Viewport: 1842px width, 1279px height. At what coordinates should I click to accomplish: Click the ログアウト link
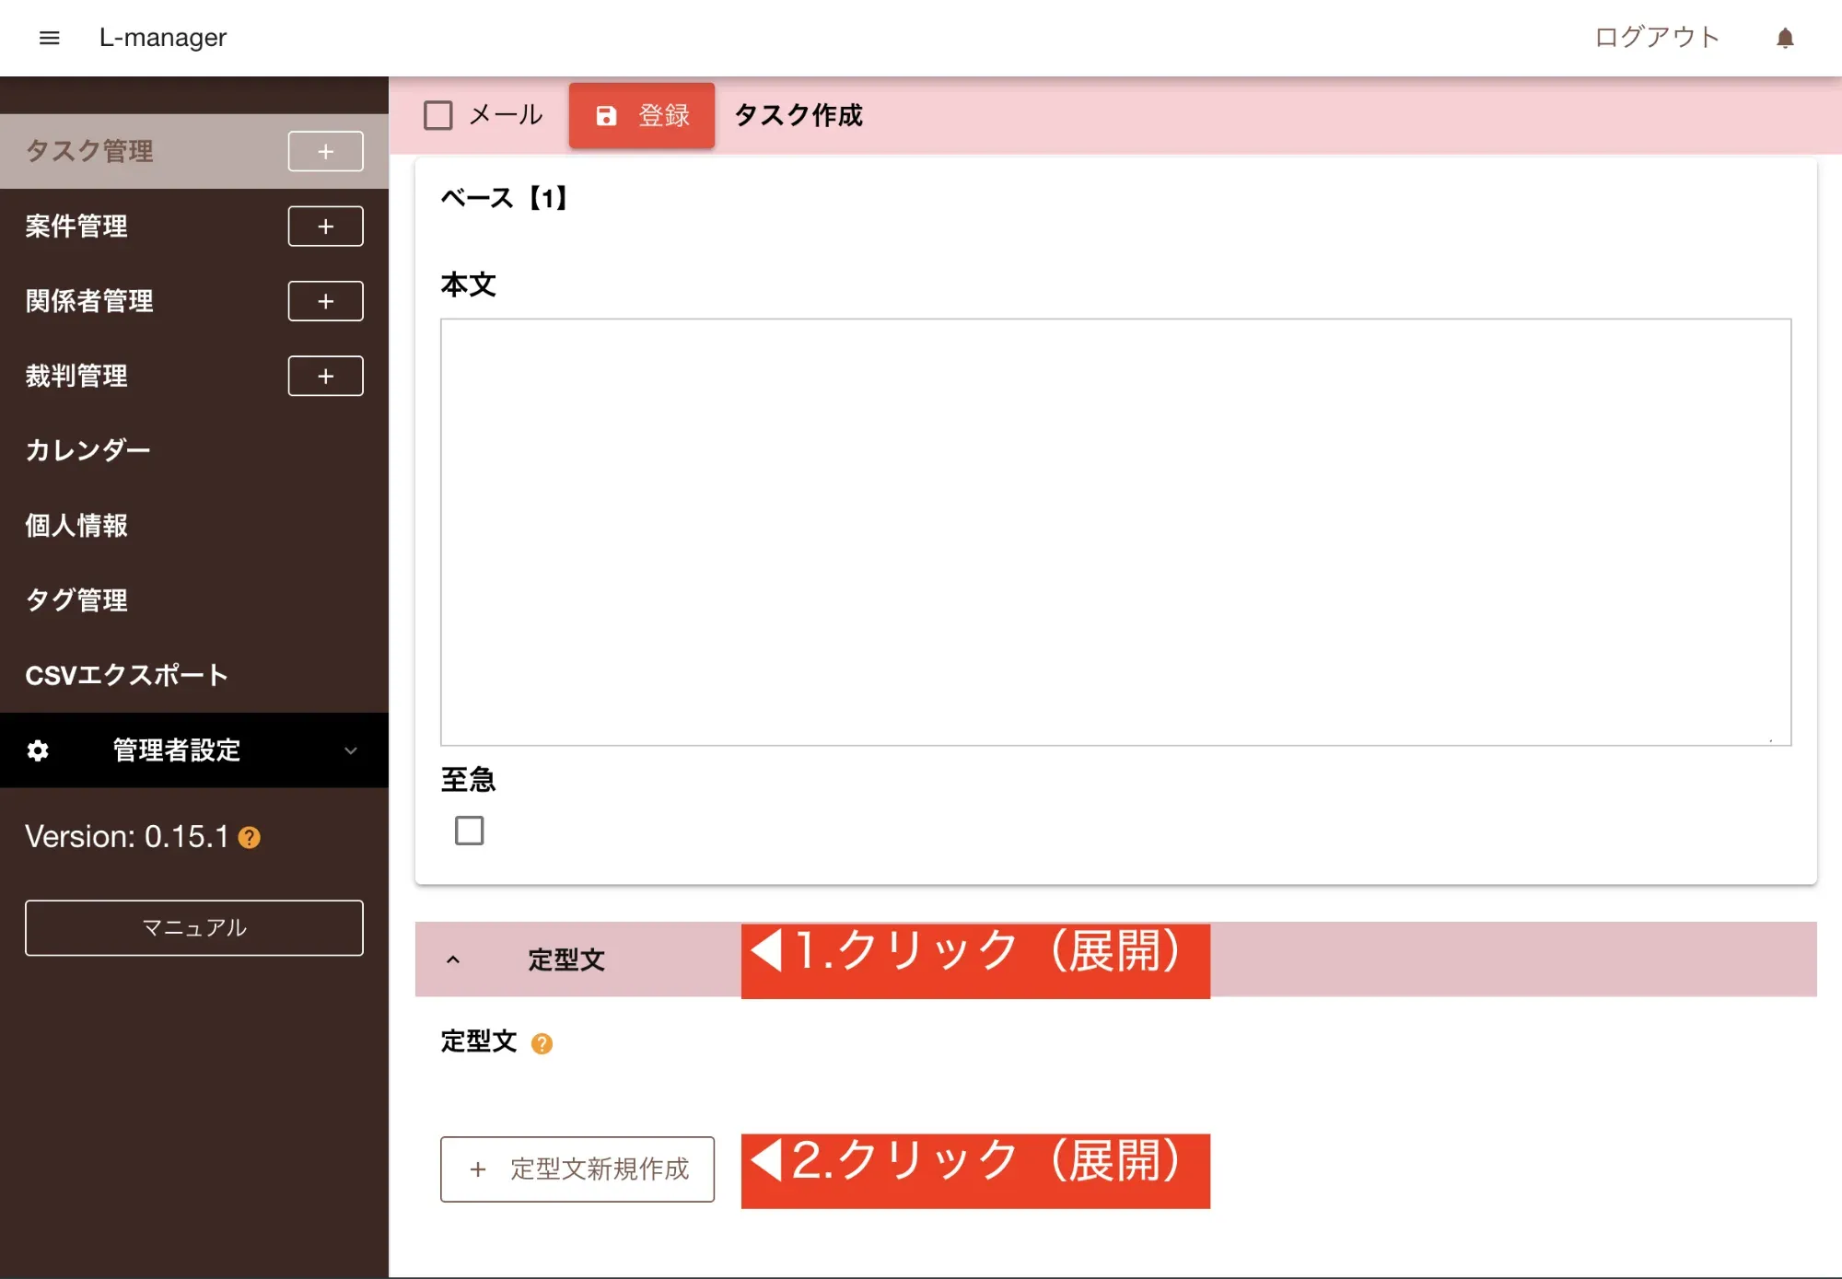(x=1656, y=38)
